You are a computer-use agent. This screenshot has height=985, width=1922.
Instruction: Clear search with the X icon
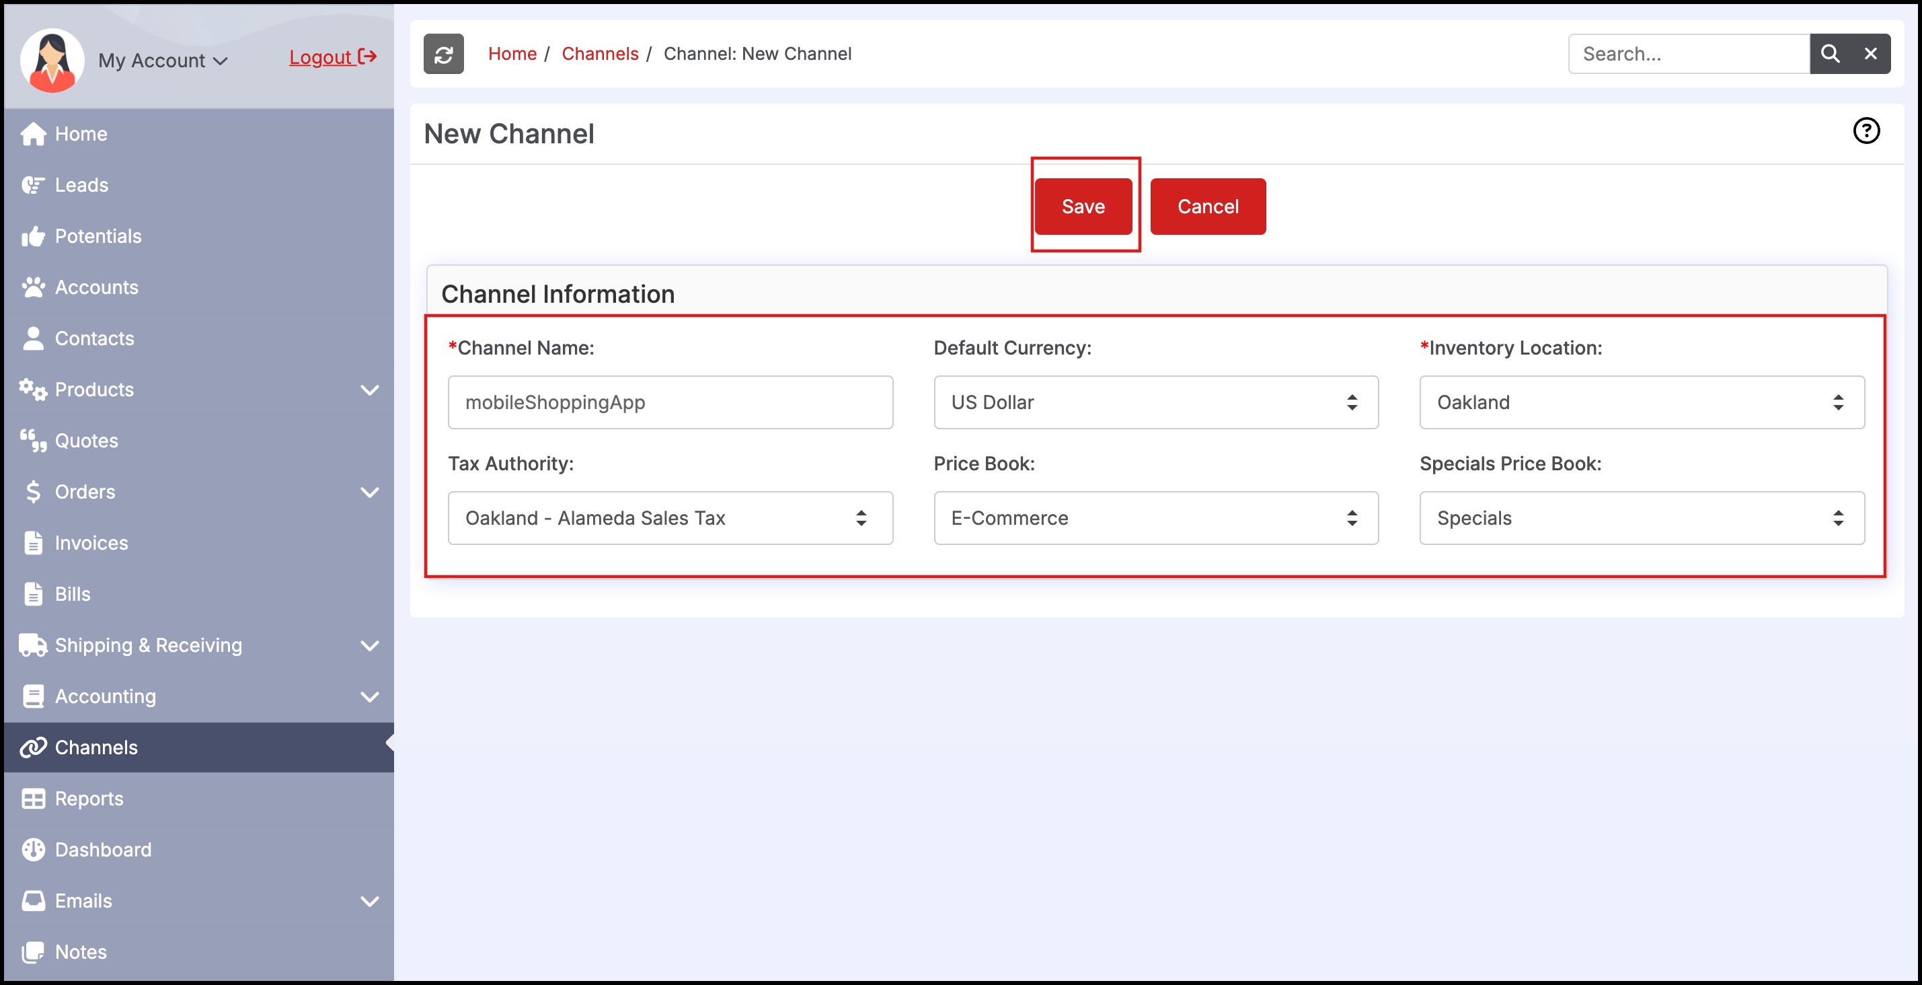click(x=1870, y=54)
